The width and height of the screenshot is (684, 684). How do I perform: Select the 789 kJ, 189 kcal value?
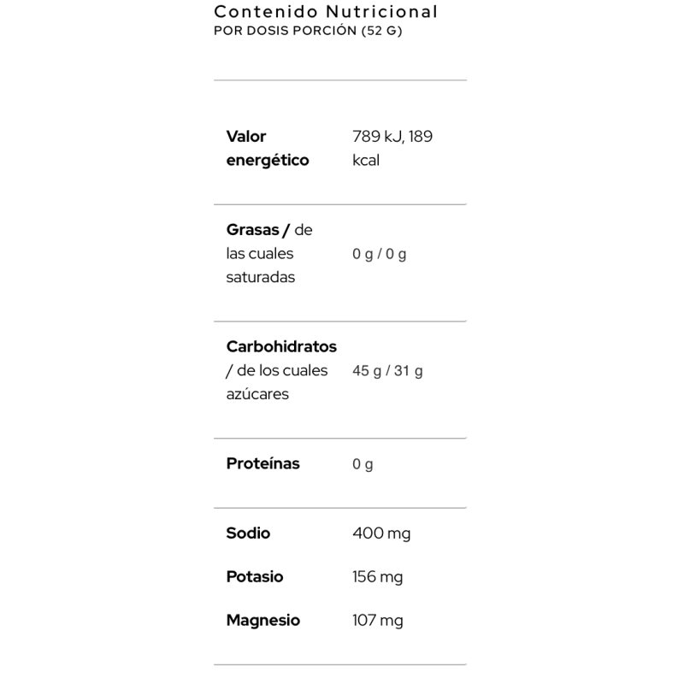pos(392,148)
